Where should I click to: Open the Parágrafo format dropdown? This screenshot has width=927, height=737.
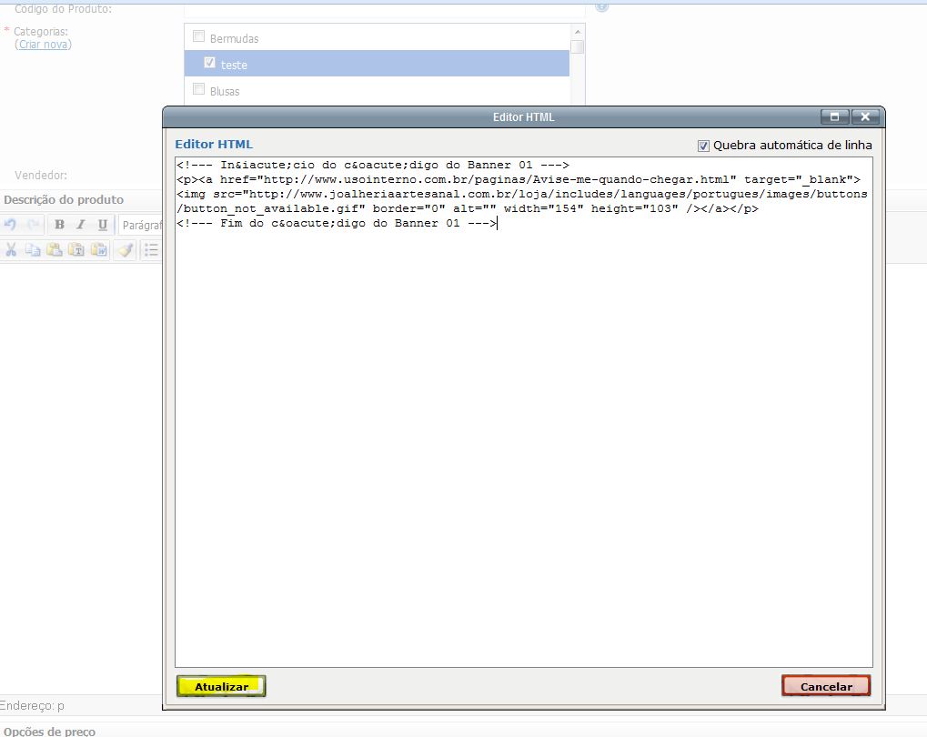click(141, 225)
